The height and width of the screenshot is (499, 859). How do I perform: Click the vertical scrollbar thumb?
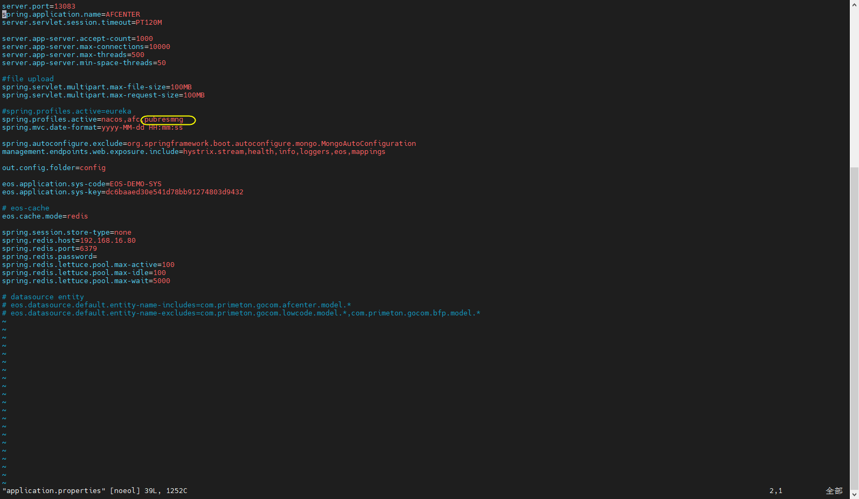(854, 323)
